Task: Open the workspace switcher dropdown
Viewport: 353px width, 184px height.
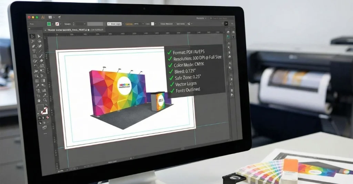Action: click(x=201, y=18)
